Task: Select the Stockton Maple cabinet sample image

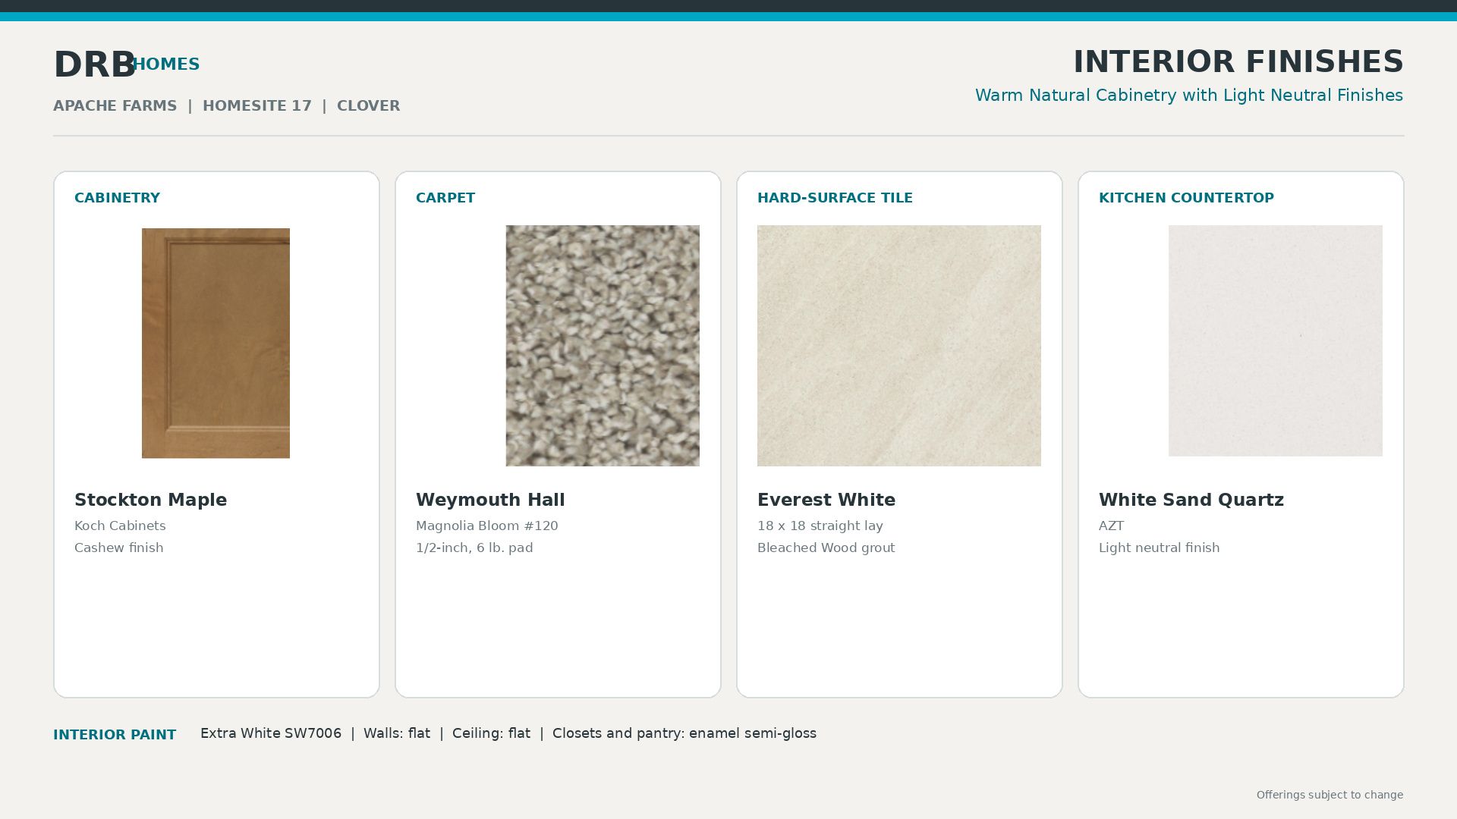Action: pyautogui.click(x=216, y=343)
